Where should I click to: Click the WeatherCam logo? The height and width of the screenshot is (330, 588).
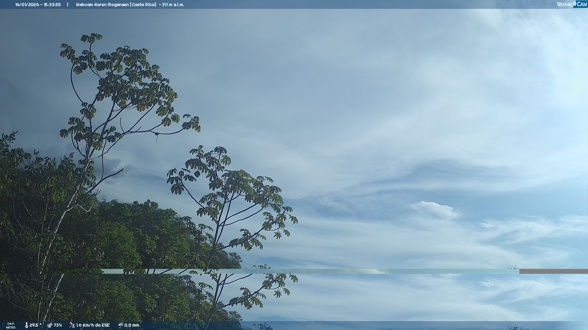pos(571,4)
